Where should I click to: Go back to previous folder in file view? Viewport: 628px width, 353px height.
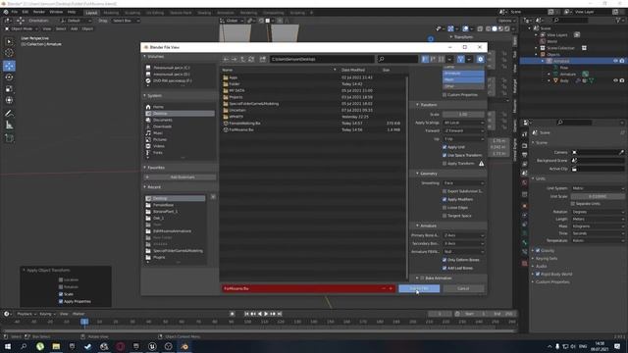pos(226,59)
